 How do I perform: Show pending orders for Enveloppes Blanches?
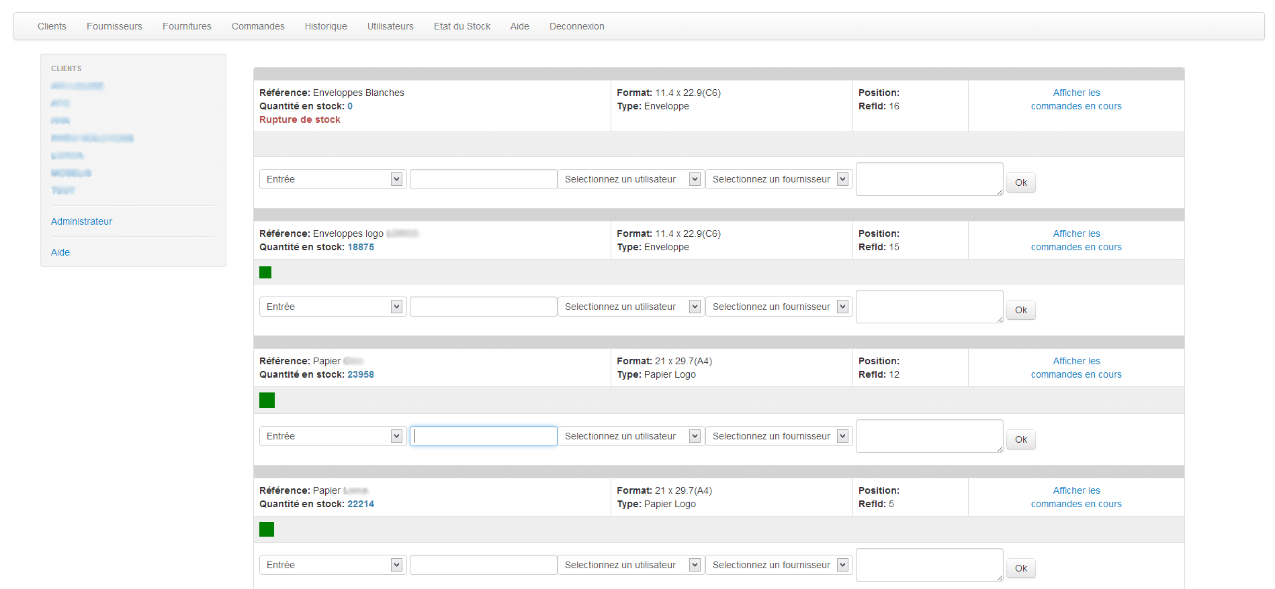(x=1075, y=99)
